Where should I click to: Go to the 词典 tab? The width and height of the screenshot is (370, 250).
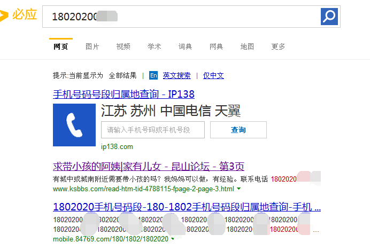[x=185, y=47]
